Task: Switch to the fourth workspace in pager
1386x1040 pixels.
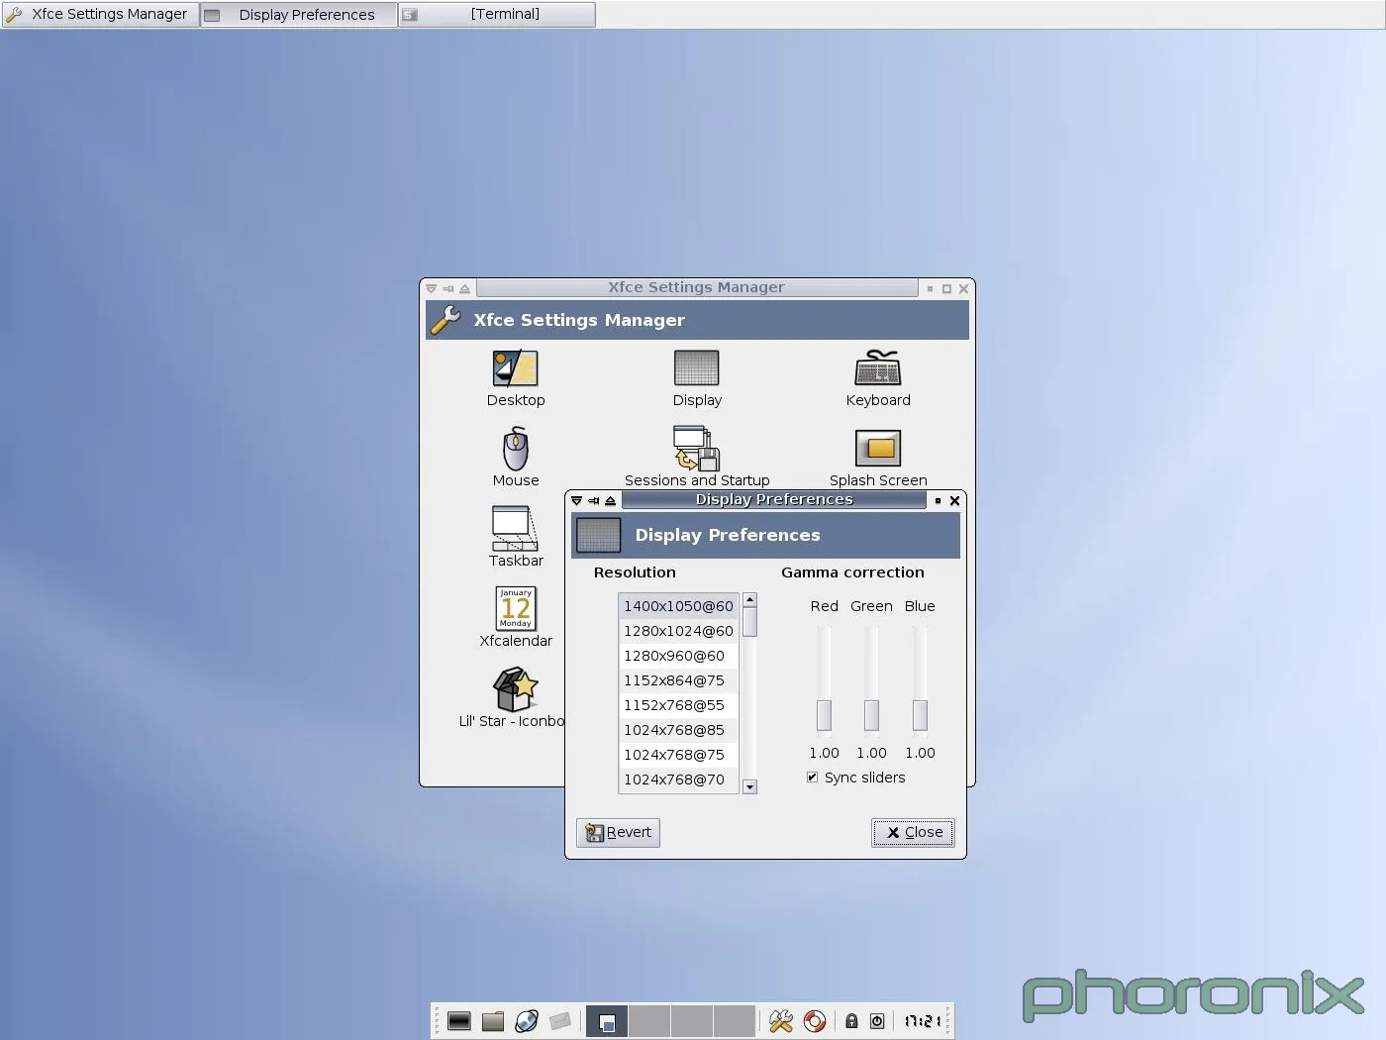Action: pos(735,1021)
